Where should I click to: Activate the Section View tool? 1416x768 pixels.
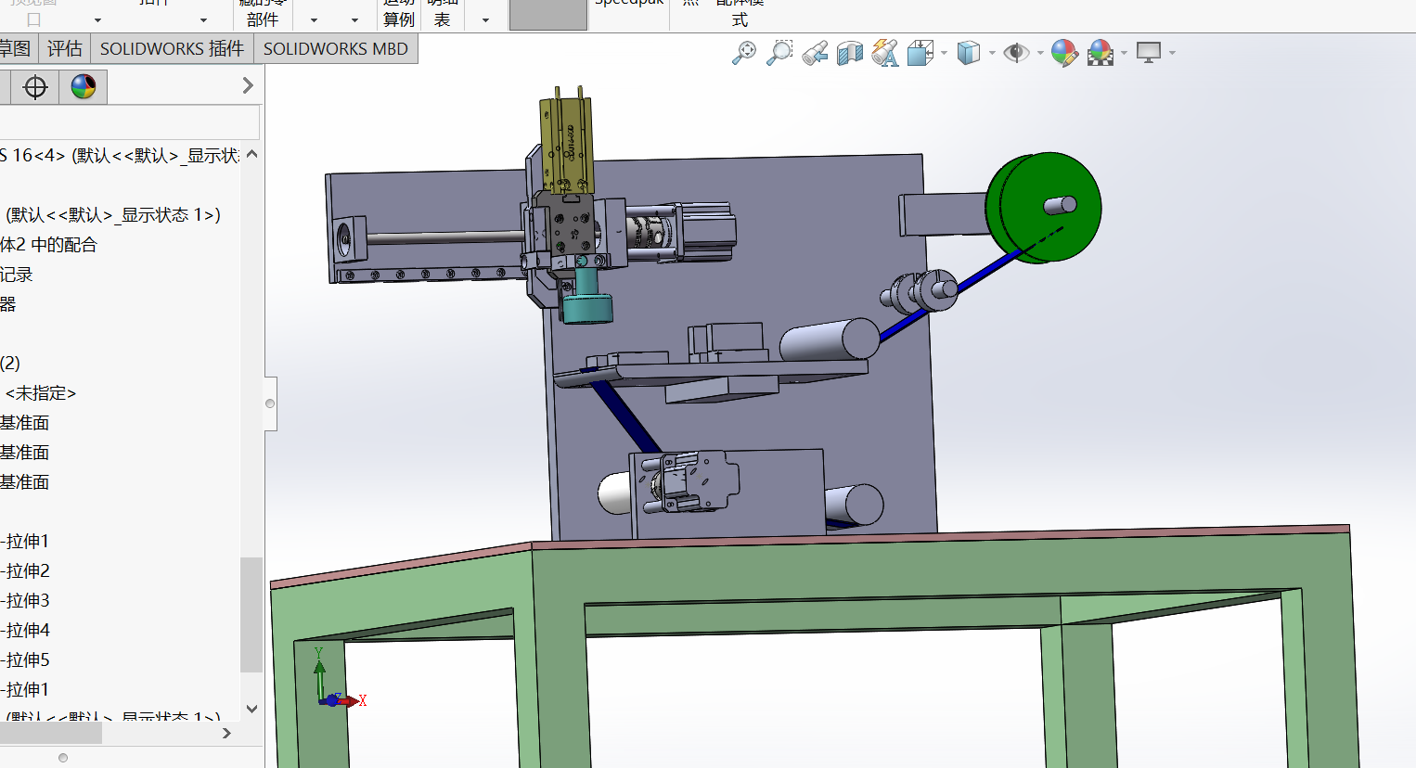click(849, 54)
